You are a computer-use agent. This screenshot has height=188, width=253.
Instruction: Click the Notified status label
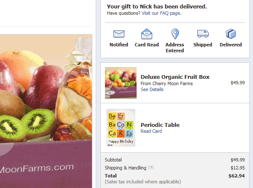click(x=119, y=45)
